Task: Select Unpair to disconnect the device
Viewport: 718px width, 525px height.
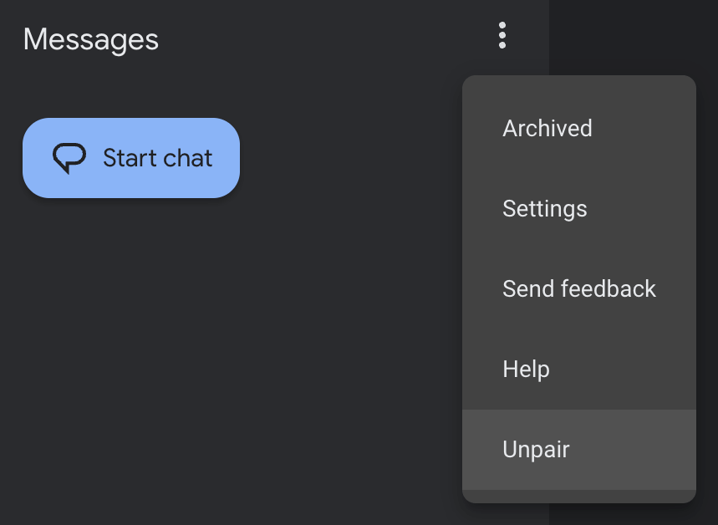Action: (537, 450)
